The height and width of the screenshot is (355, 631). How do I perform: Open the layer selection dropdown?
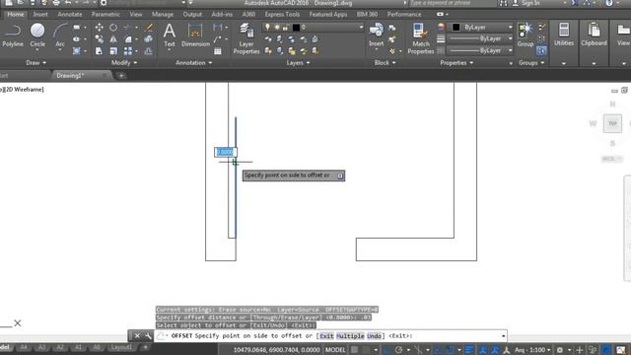click(x=314, y=28)
